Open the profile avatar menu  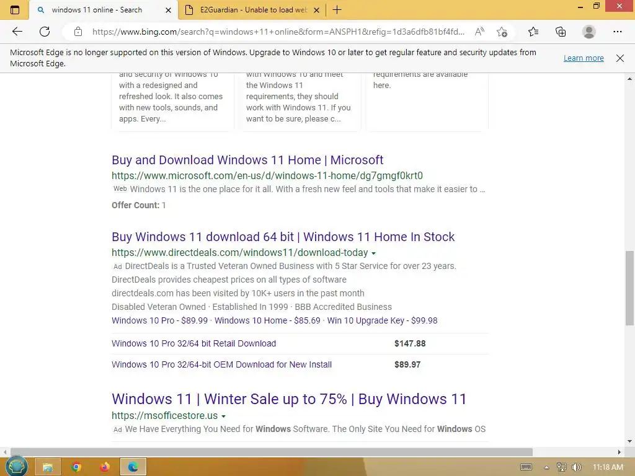(x=589, y=32)
